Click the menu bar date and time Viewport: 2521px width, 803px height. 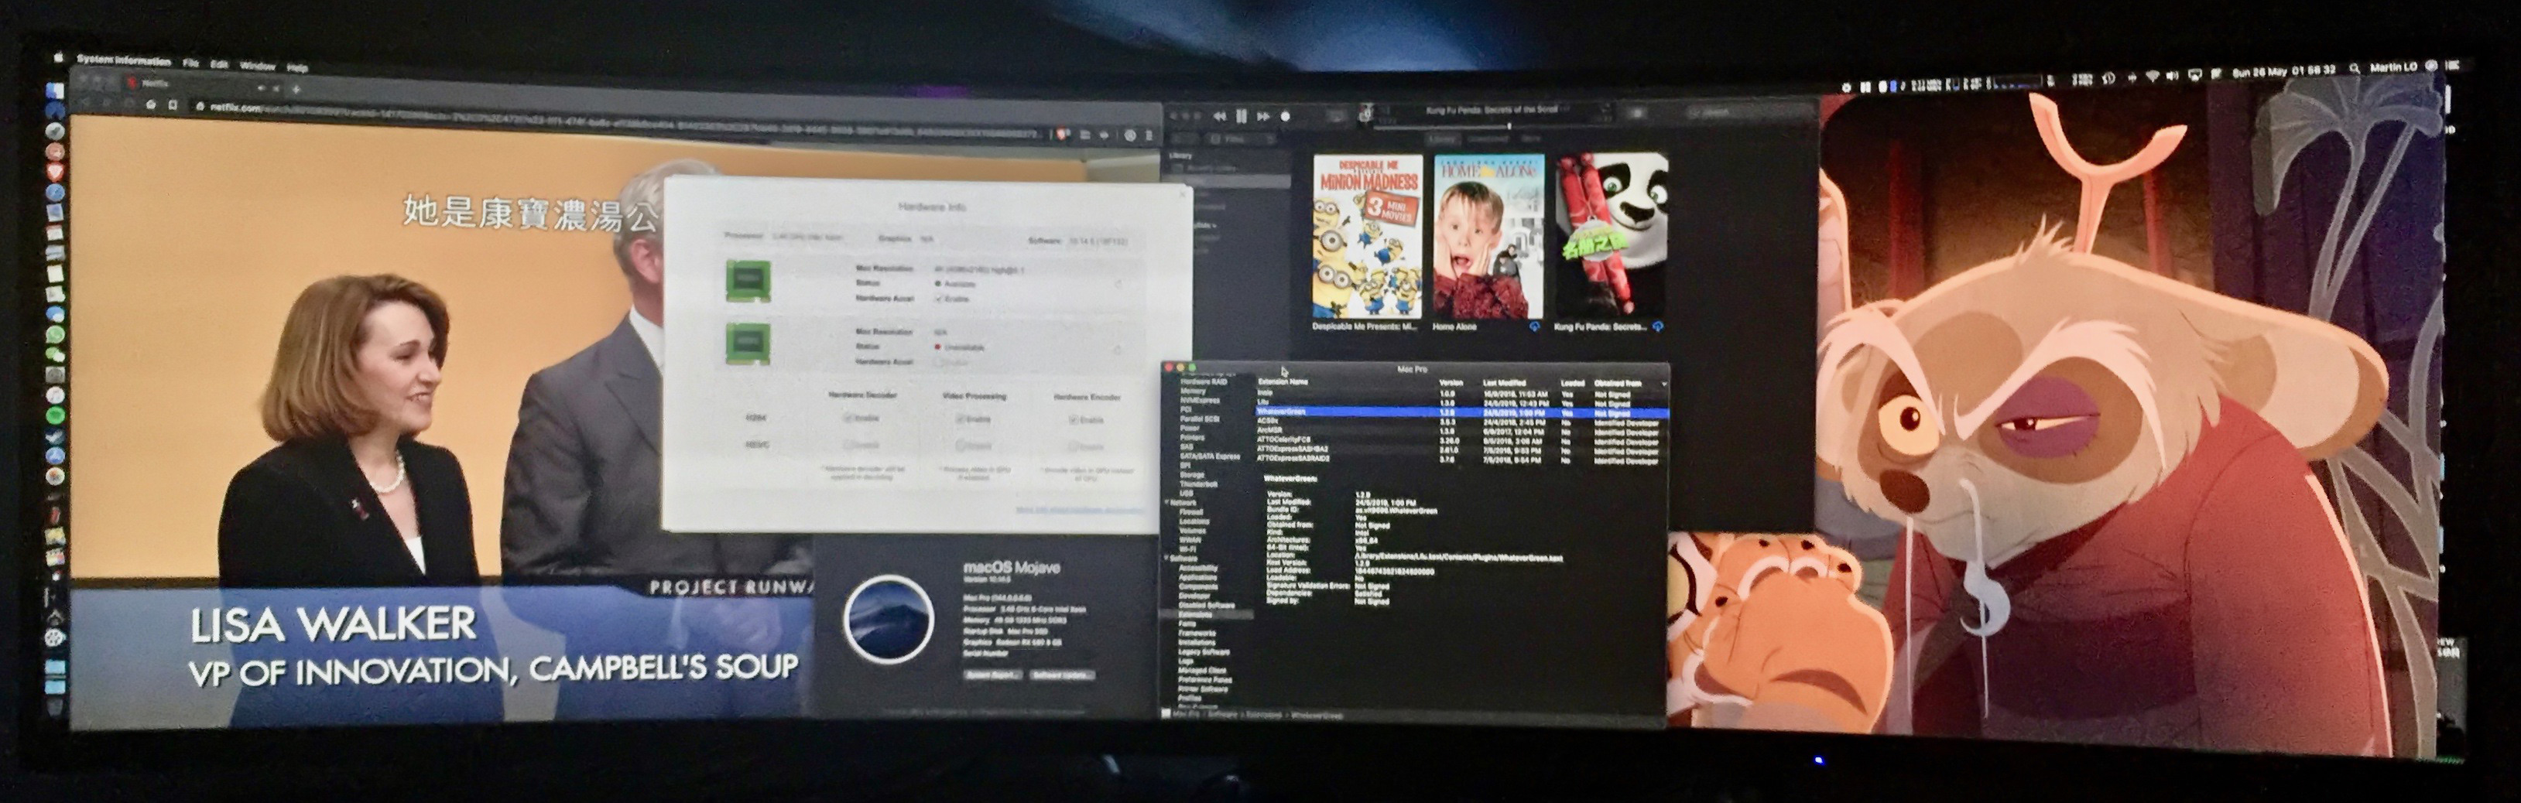(x=2283, y=71)
